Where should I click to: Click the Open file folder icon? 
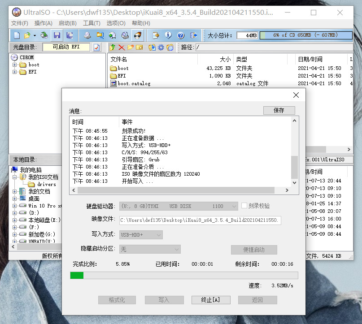27,35
